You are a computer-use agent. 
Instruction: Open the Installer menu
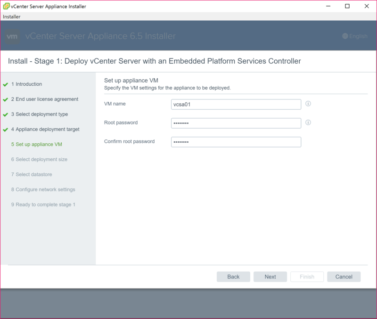(11, 16)
